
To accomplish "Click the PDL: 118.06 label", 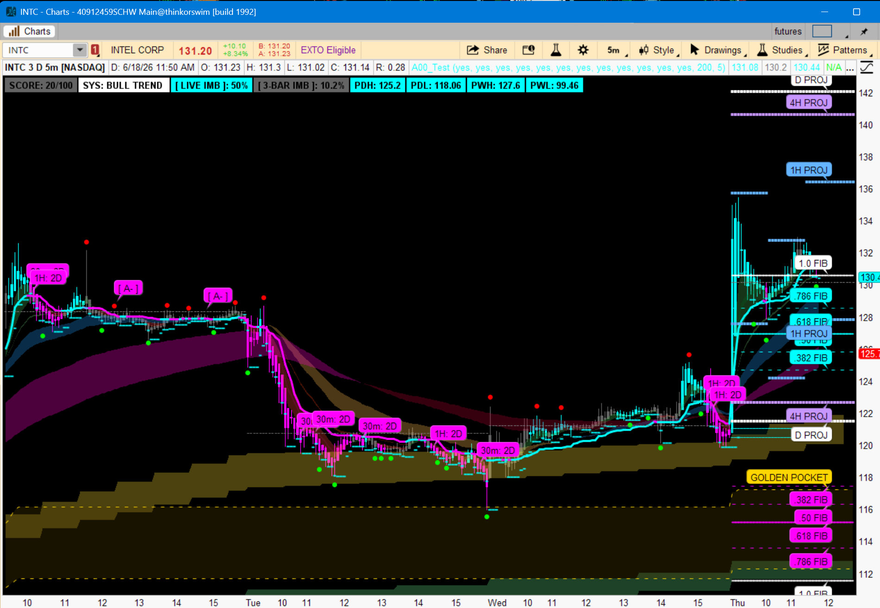I will (x=436, y=85).
